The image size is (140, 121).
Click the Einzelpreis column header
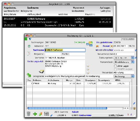click(x=90, y=80)
